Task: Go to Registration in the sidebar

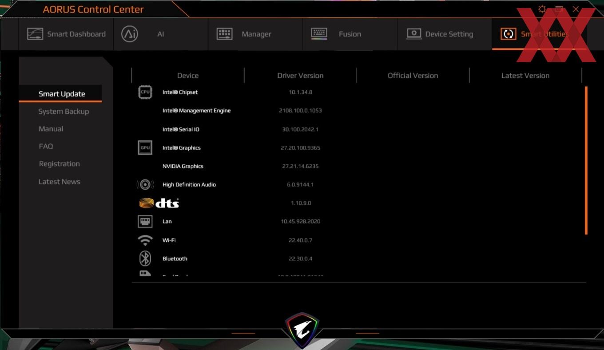Action: point(59,164)
